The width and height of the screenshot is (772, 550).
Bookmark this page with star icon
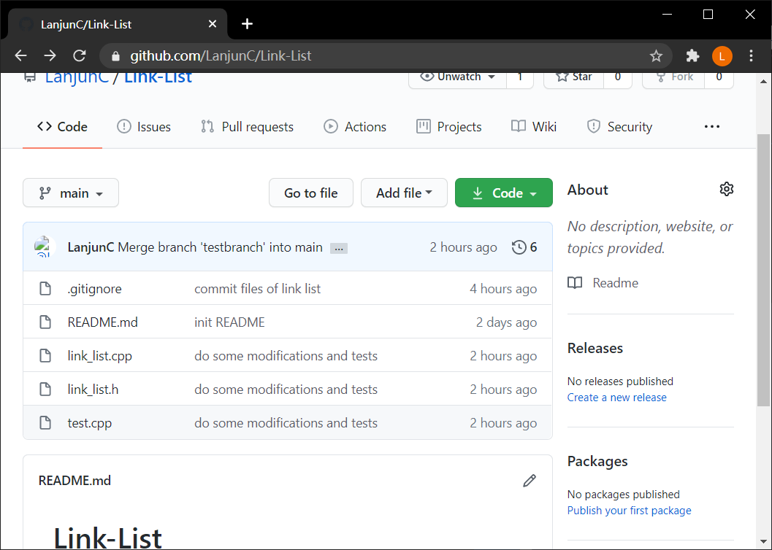coord(656,56)
